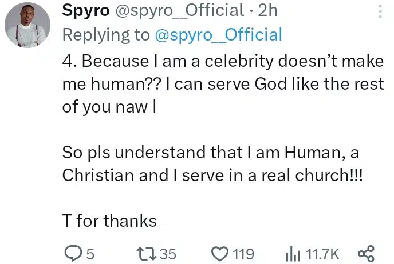394x264 pixels.
Task: Click the "Replying to" label text
Action: pyautogui.click(x=106, y=35)
